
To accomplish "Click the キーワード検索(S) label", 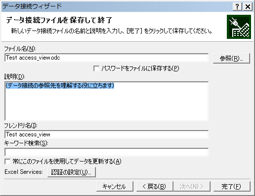I will pos(26,143).
